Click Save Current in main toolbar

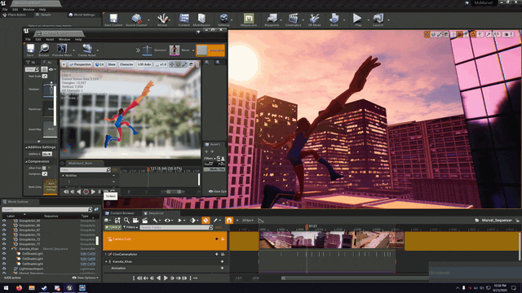click(x=113, y=20)
